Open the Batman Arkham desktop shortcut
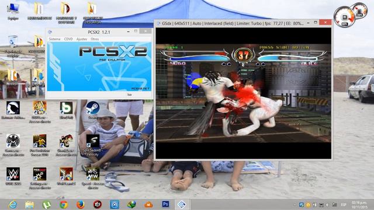Screen dimensions: 374x210 point(13,110)
